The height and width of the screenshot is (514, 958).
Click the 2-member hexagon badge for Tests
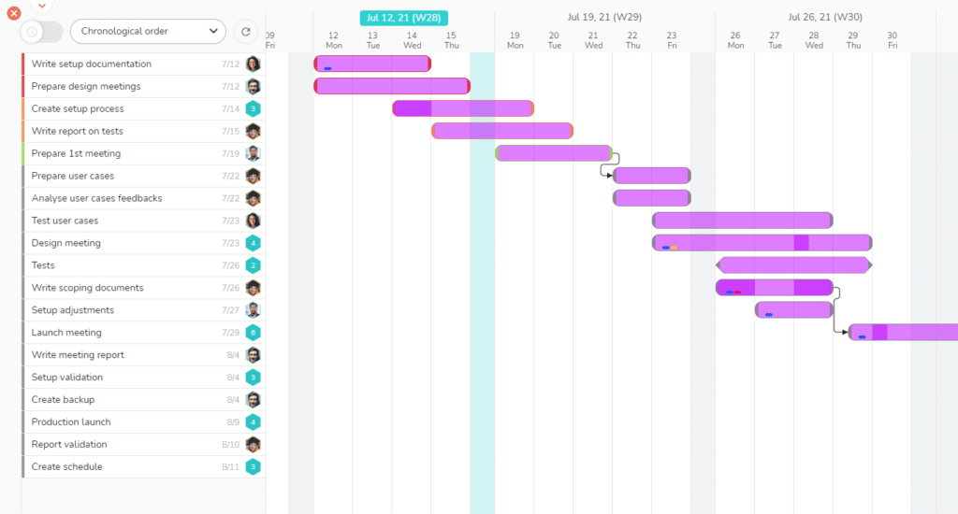pos(253,266)
